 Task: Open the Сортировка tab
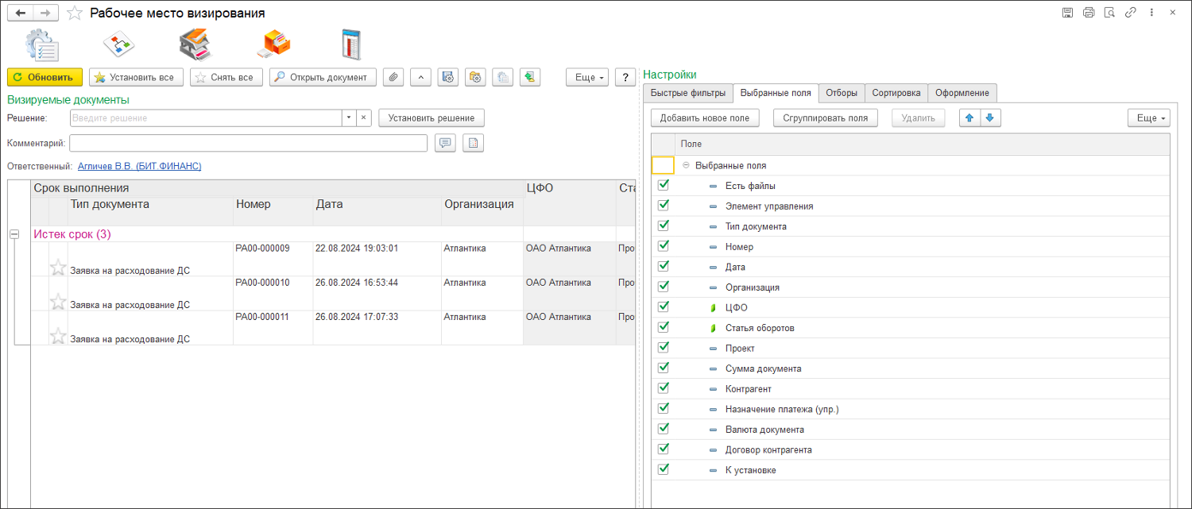tap(896, 93)
